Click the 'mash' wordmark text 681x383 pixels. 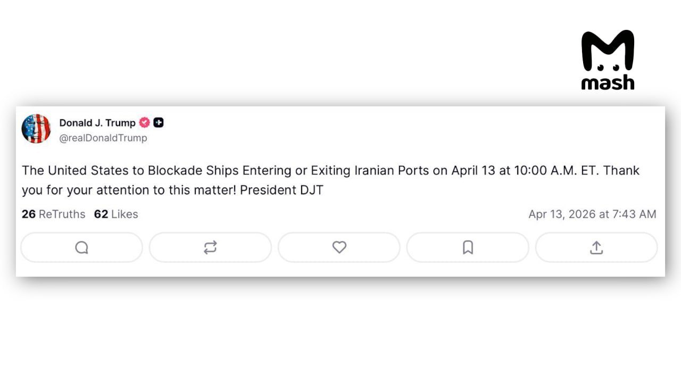[608, 82]
